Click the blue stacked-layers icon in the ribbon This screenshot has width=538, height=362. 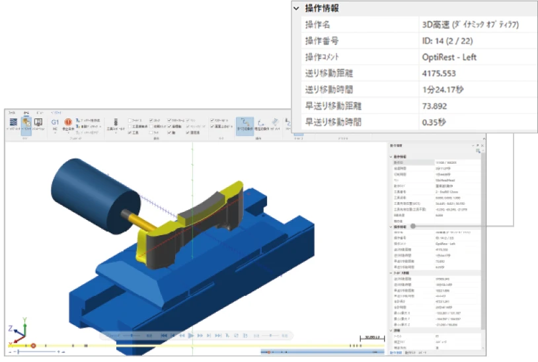[x=14, y=122]
